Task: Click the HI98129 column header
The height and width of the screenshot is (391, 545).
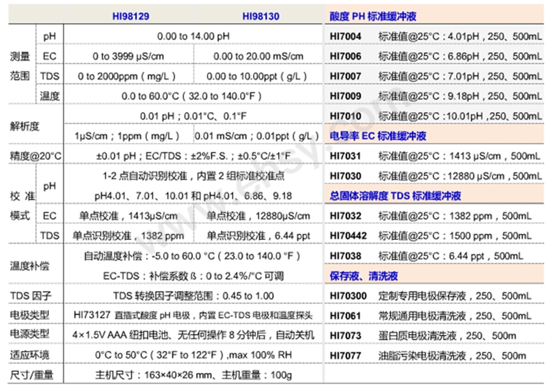Action: point(130,17)
